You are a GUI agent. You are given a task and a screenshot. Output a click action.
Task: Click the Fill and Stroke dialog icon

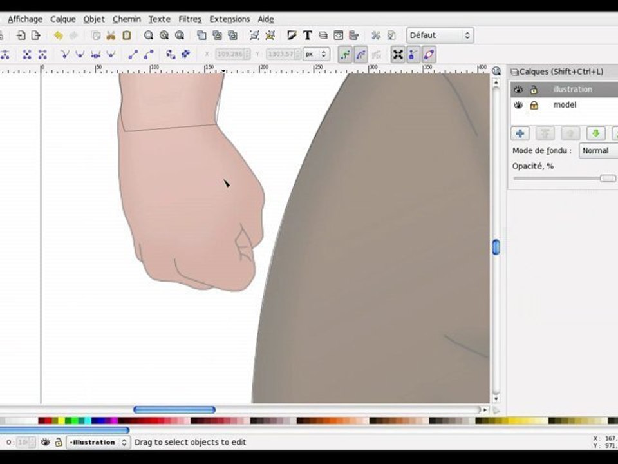(x=292, y=35)
